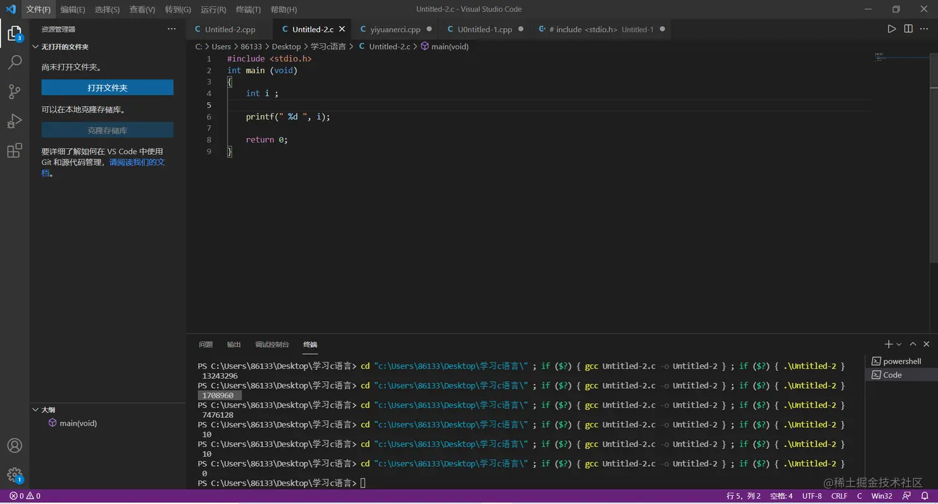Open the Extensions view
This screenshot has height=504, width=938.
coord(14,151)
